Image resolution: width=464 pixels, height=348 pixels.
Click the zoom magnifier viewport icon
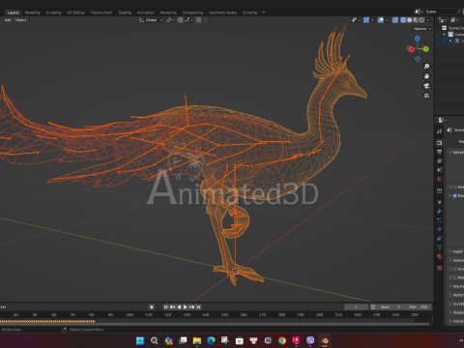pyautogui.click(x=426, y=67)
